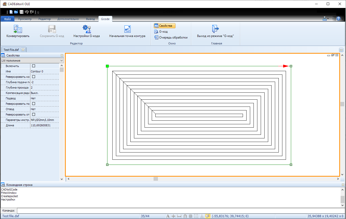Click the open file icon in quick access toolbar
The height and width of the screenshot is (219, 346).
(16, 12)
